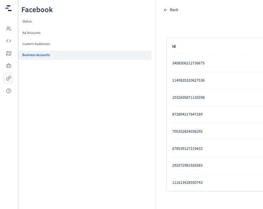The image size is (263, 209).
Task: Click the Id column header
Action: coord(174,47)
